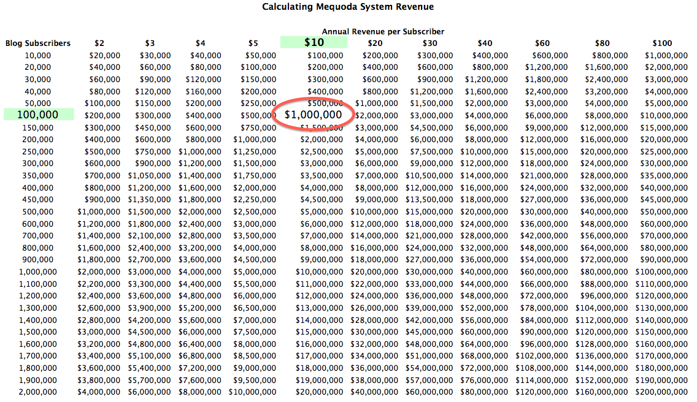Click the "Blog Subscribers" column header
Viewport: 697px width, 402px height.
click(38, 43)
